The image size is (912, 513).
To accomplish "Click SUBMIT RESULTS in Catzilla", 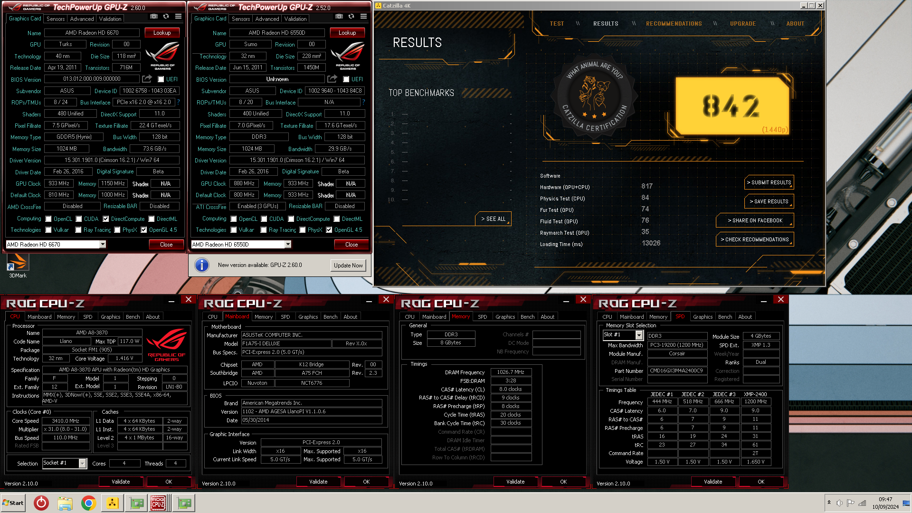I will pos(769,182).
